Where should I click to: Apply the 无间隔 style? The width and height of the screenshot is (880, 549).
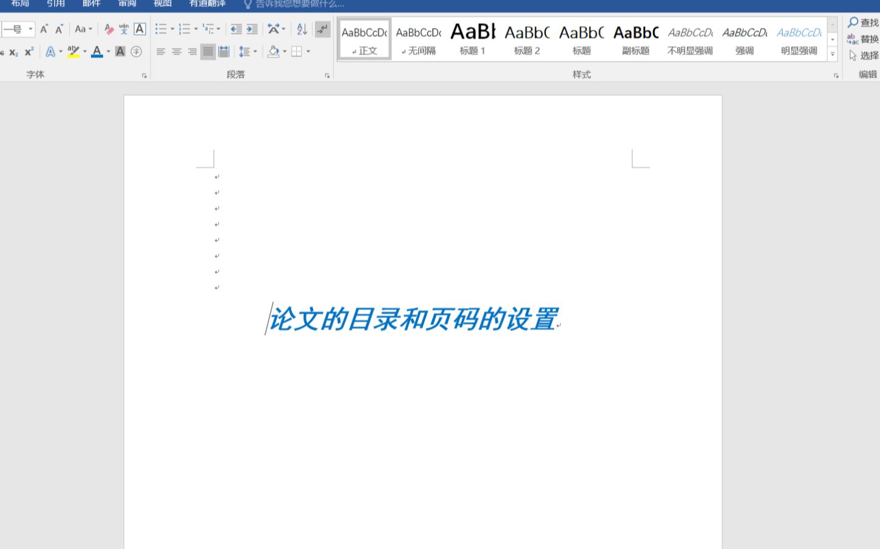coord(419,39)
